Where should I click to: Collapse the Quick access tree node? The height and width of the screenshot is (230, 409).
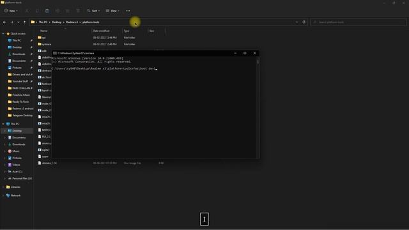(3, 34)
